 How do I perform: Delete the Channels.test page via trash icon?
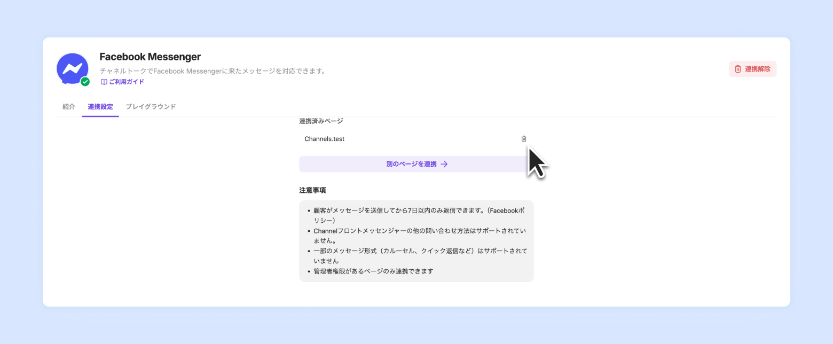(x=524, y=139)
